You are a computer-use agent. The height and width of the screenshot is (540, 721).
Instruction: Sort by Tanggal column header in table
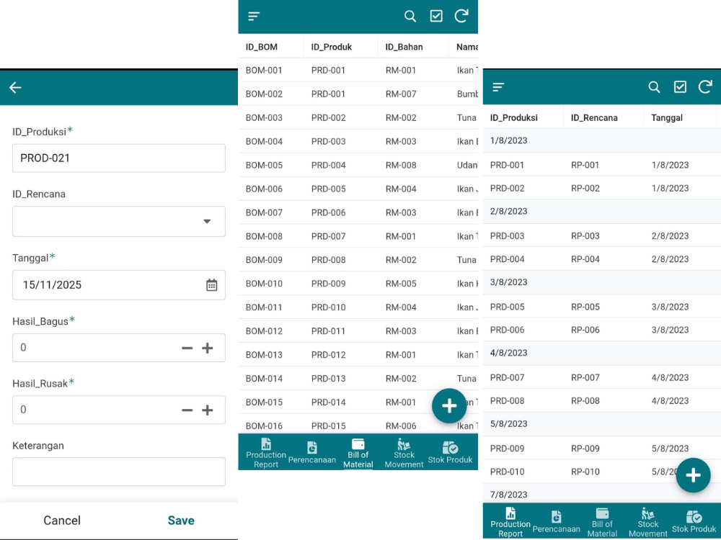[667, 117]
